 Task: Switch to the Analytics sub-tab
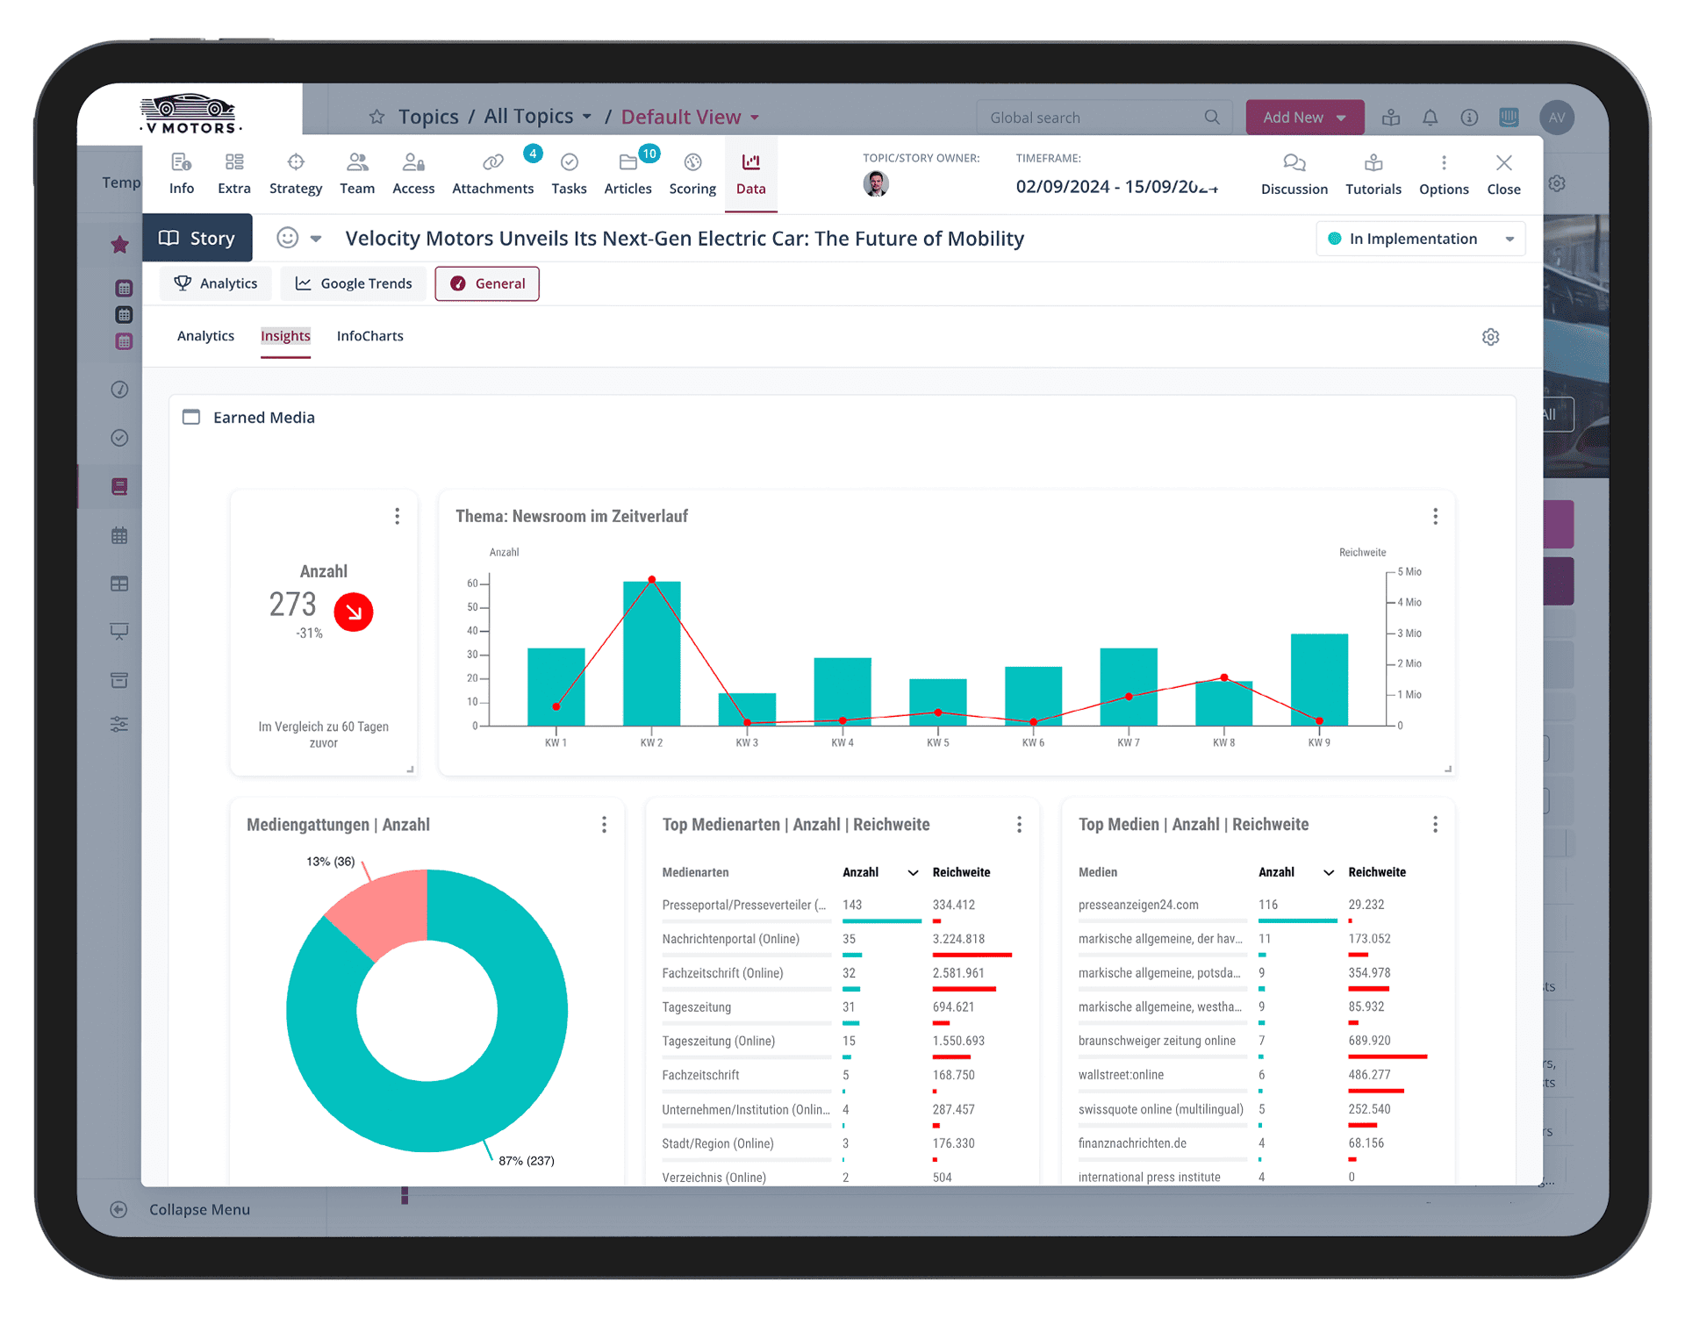pos(205,336)
